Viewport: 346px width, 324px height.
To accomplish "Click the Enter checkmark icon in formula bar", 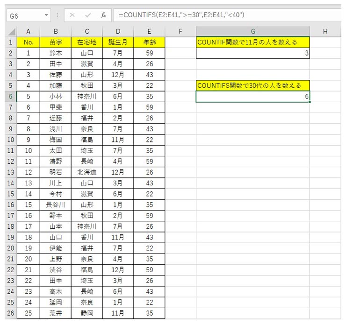I will [x=87, y=15].
